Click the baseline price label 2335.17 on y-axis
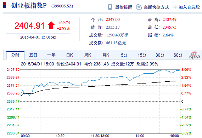This screenshot has height=138, width=202. [x=13, y=102]
